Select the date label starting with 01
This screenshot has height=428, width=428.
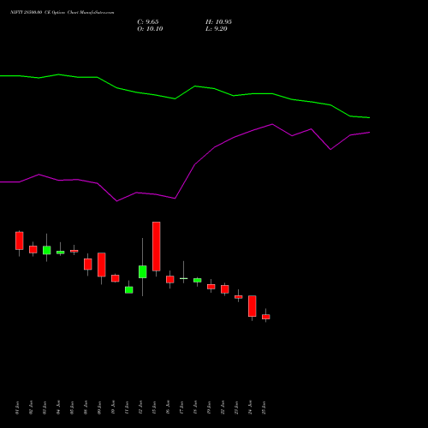tap(17, 407)
